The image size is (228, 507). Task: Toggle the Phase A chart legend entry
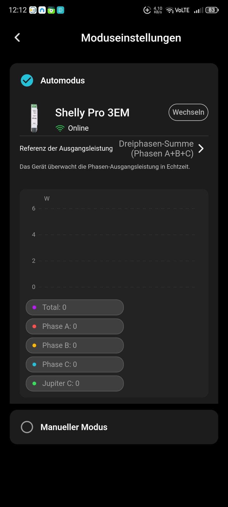(75, 326)
